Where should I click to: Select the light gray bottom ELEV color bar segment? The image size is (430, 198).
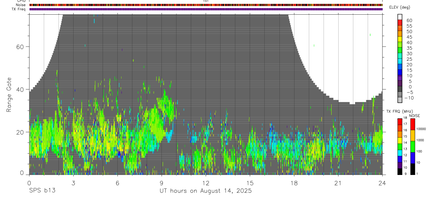click(x=400, y=100)
